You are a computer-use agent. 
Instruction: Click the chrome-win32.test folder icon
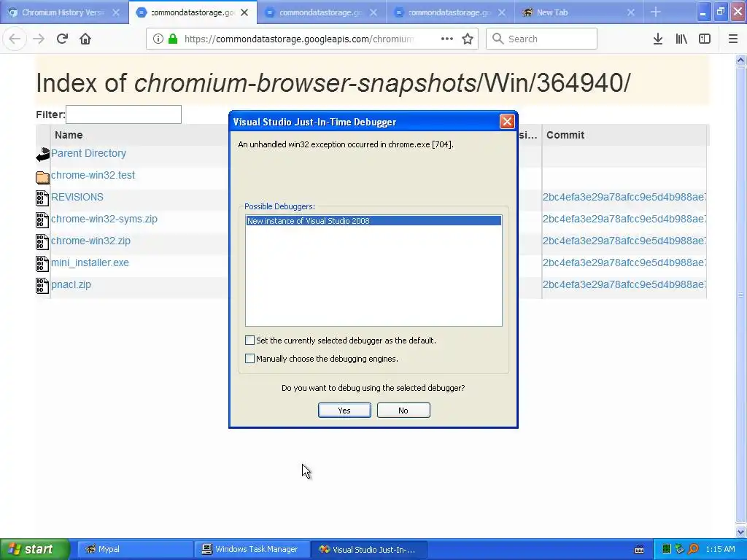pyautogui.click(x=42, y=176)
